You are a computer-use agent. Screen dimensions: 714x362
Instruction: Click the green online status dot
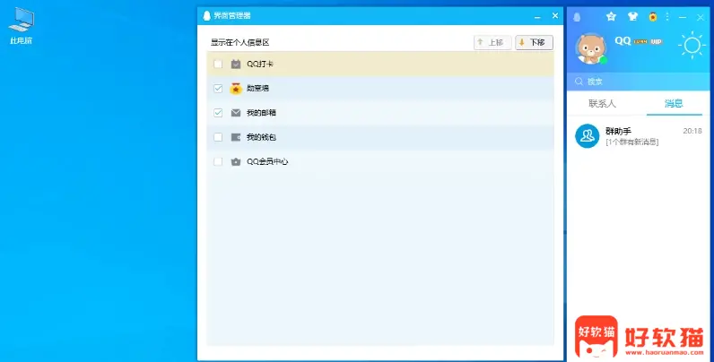[604, 60]
